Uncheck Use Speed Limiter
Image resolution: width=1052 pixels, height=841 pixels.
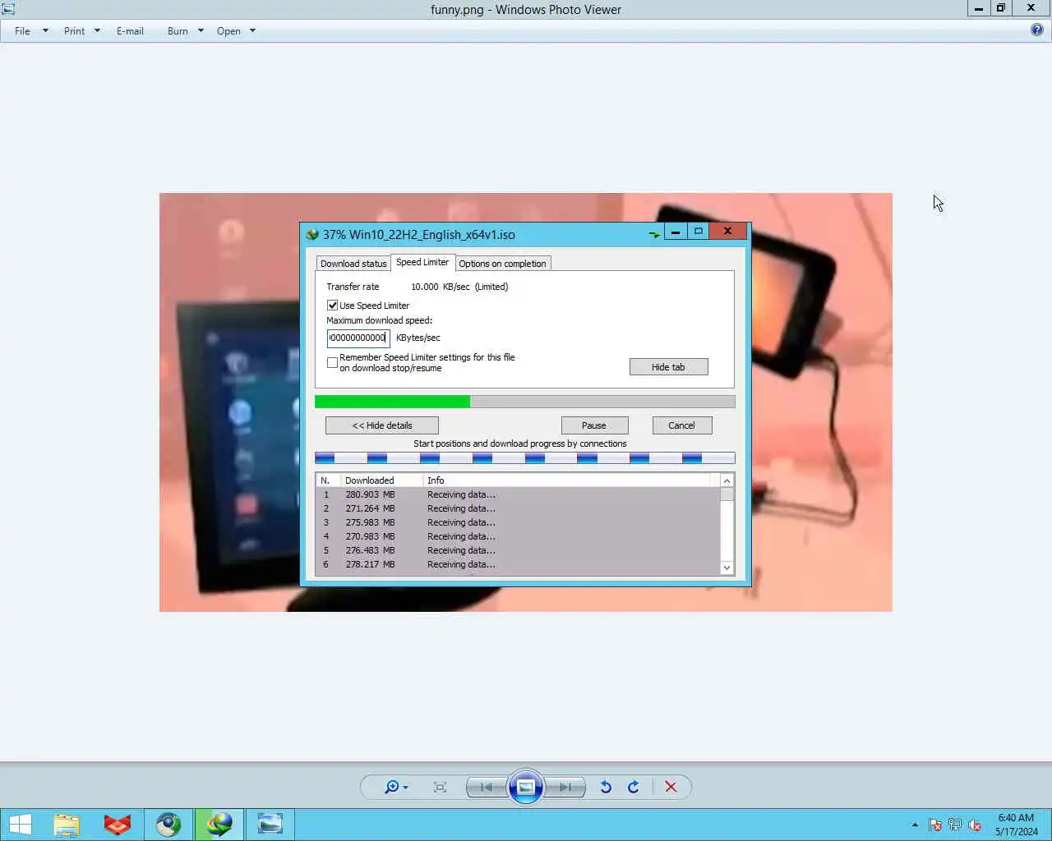coord(333,306)
